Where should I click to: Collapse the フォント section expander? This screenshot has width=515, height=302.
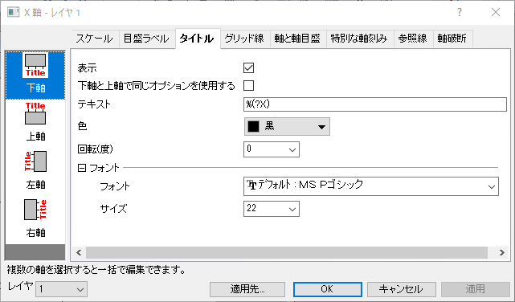82,168
